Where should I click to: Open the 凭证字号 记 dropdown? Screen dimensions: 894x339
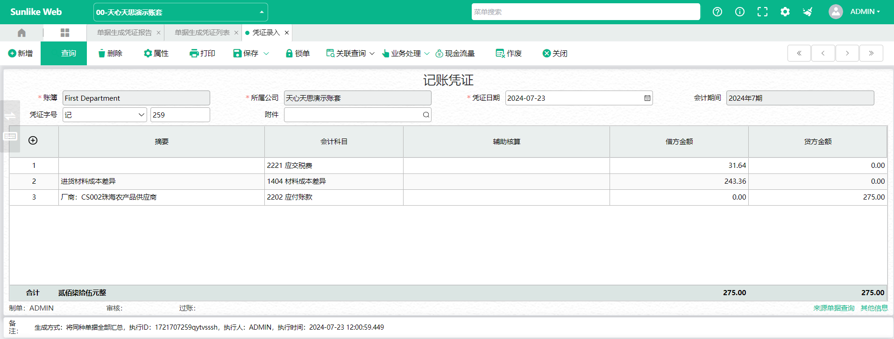click(x=105, y=115)
